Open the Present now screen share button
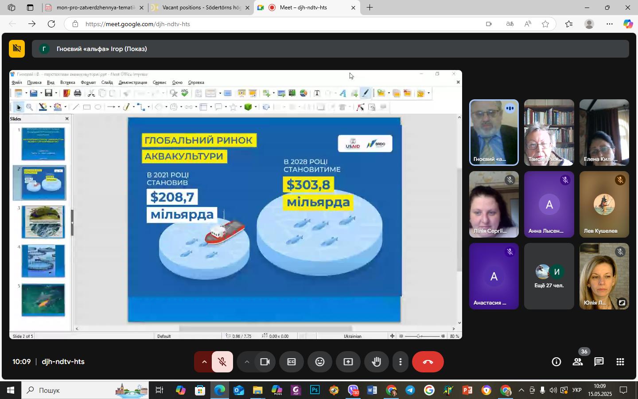638x399 pixels. point(348,362)
